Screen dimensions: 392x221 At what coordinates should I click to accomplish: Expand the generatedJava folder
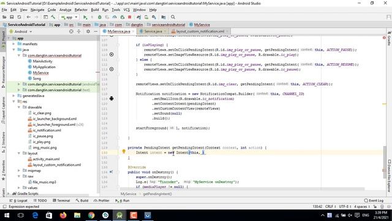coord(13,96)
